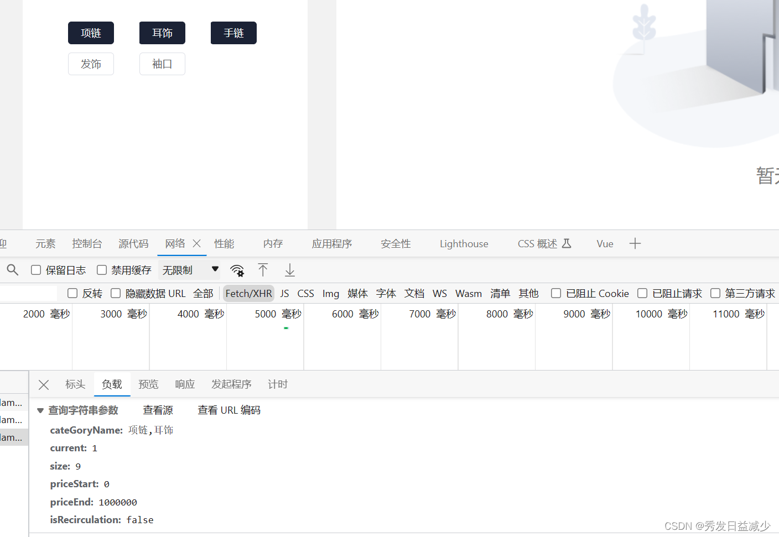Export HAR file using the down-arrow icon
Viewport: 779px width, 537px height.
coord(289,270)
